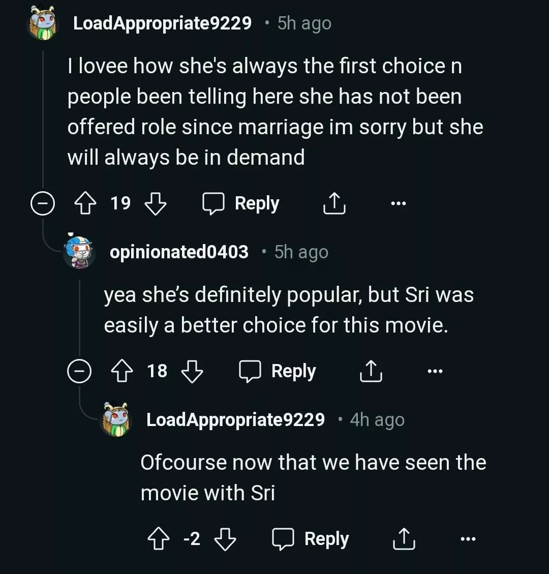Viewport: 549px width, 574px height.
Task: Open LoadAppropriate9229's profile from the top comment
Action: point(162,23)
